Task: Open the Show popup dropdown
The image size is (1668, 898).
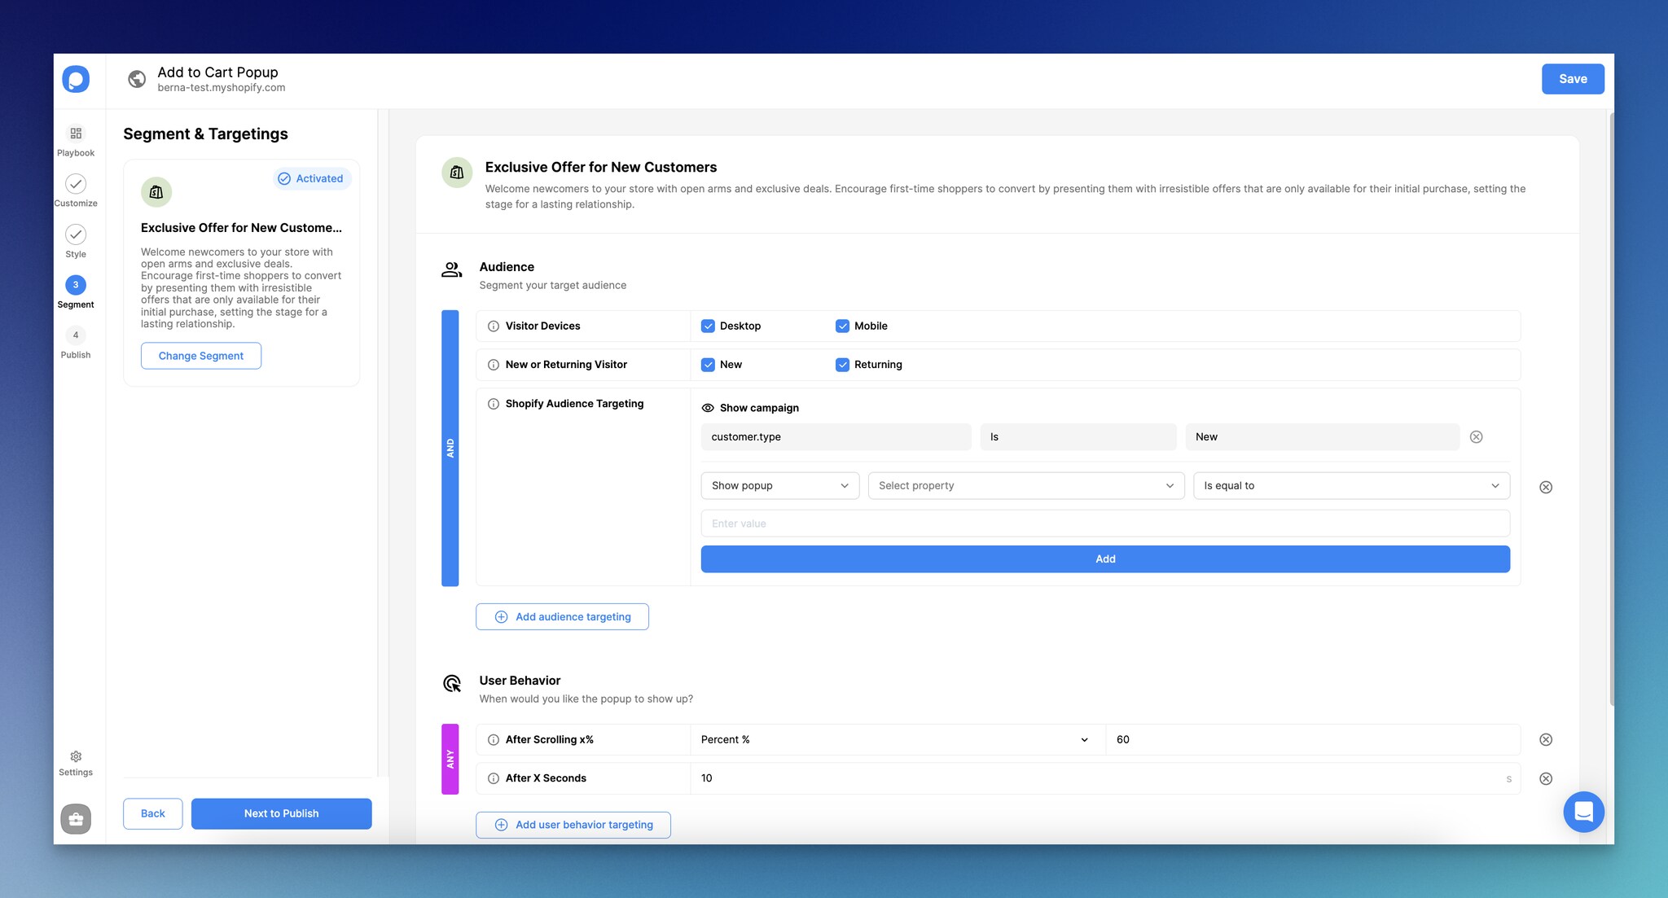Action: pyautogui.click(x=779, y=485)
